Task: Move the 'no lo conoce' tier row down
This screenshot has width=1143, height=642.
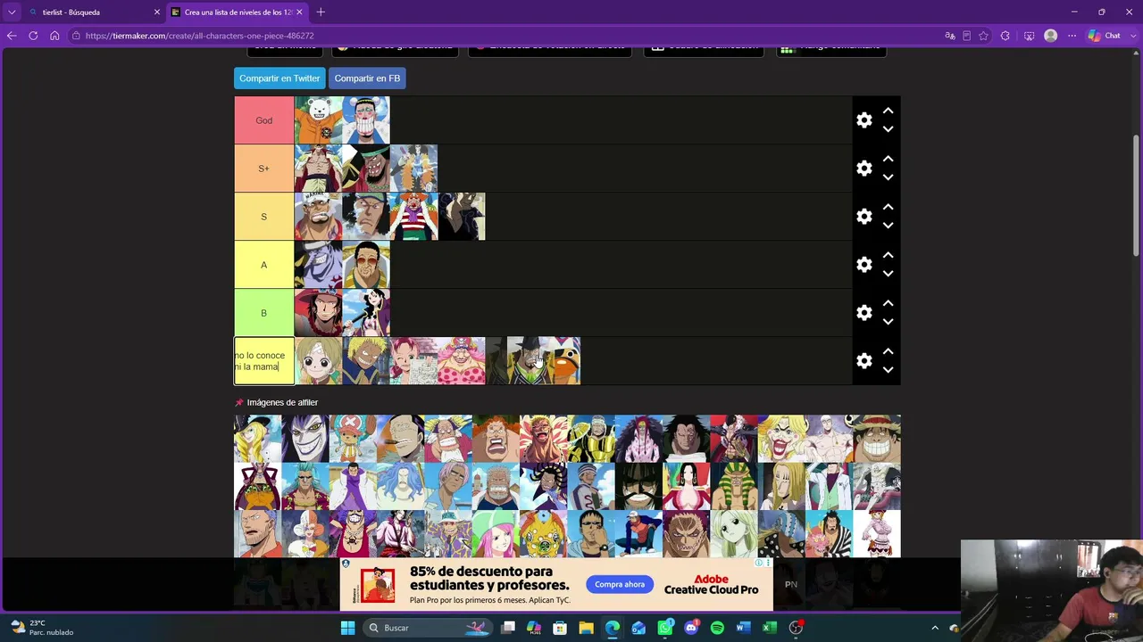Action: [x=888, y=370]
